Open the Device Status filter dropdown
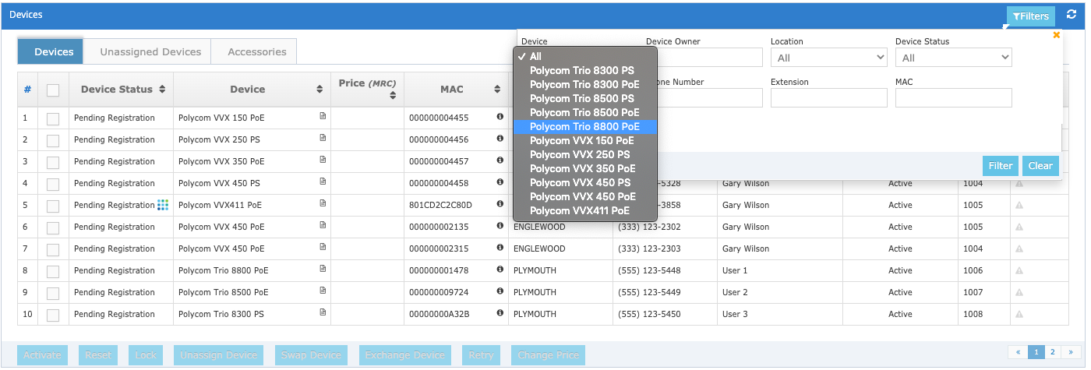 coord(953,58)
